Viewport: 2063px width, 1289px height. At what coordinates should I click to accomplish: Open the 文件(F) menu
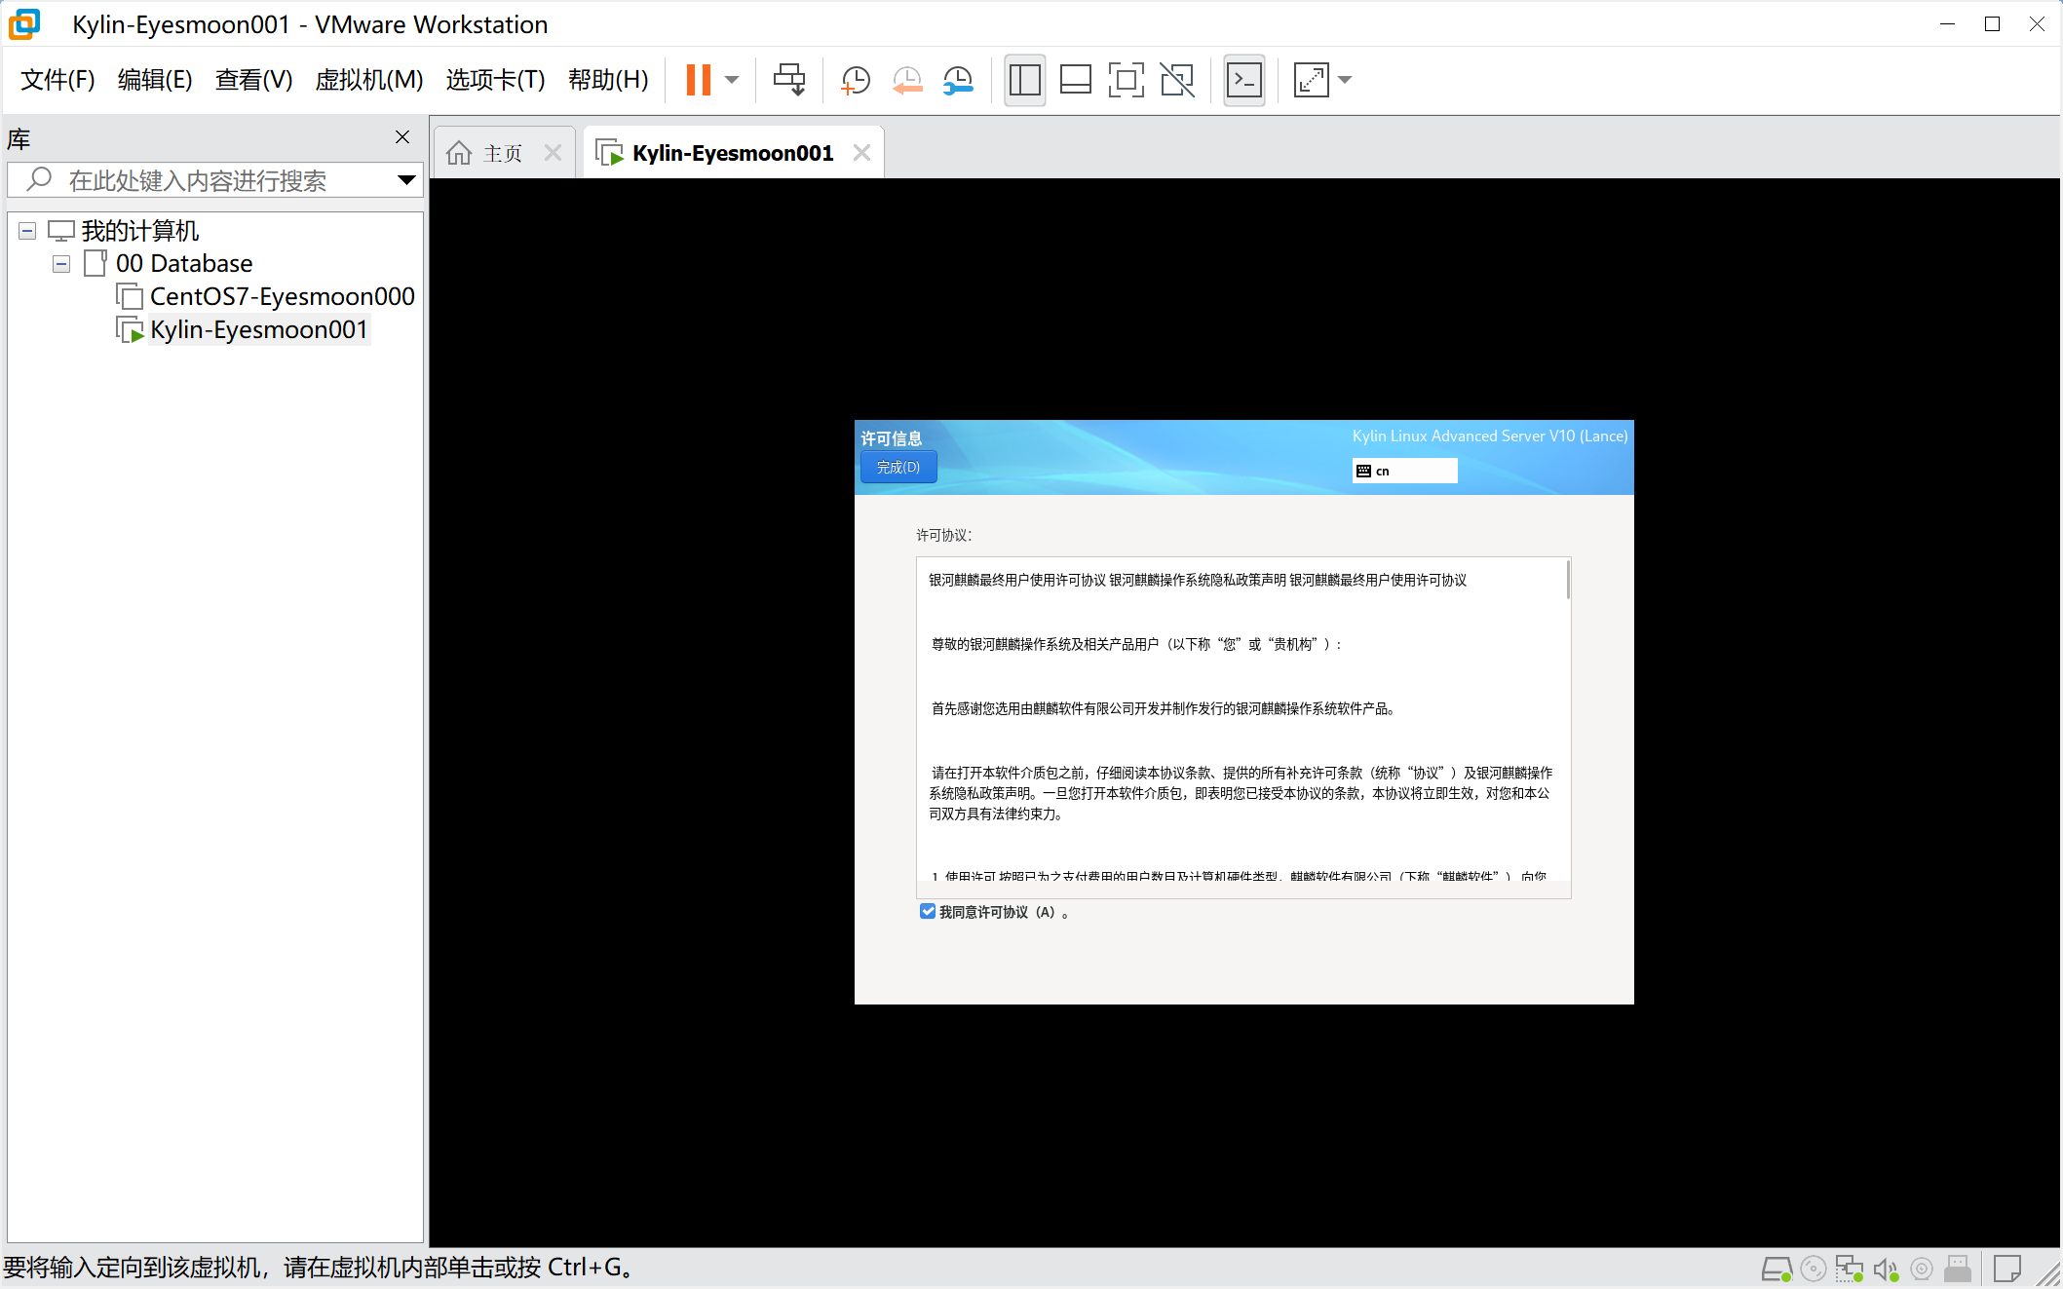click(57, 80)
